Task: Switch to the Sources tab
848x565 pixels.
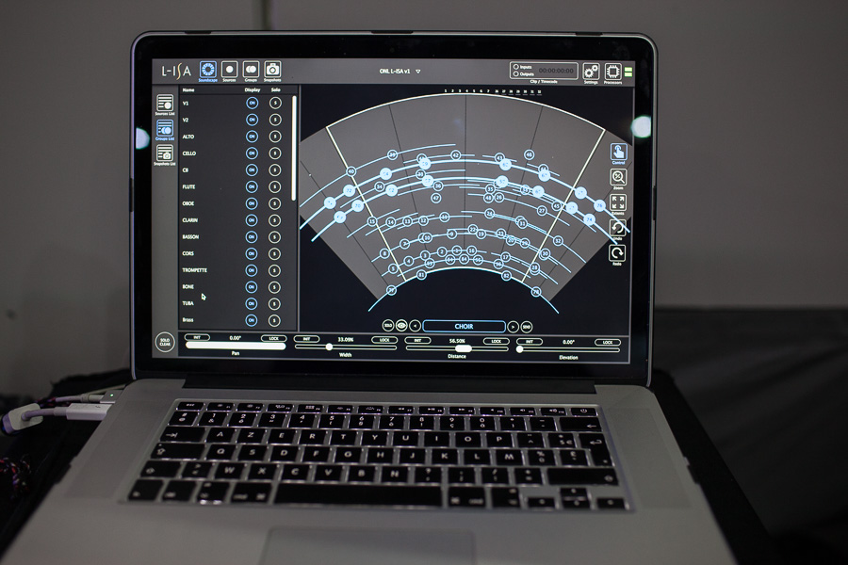Action: tap(230, 70)
